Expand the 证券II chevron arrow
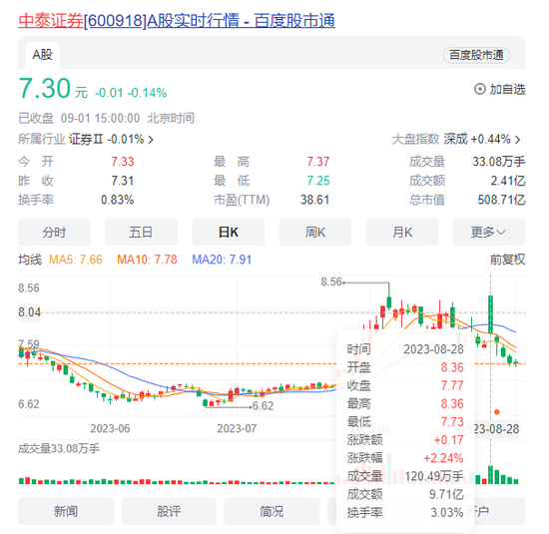The height and width of the screenshot is (534, 549). (151, 140)
